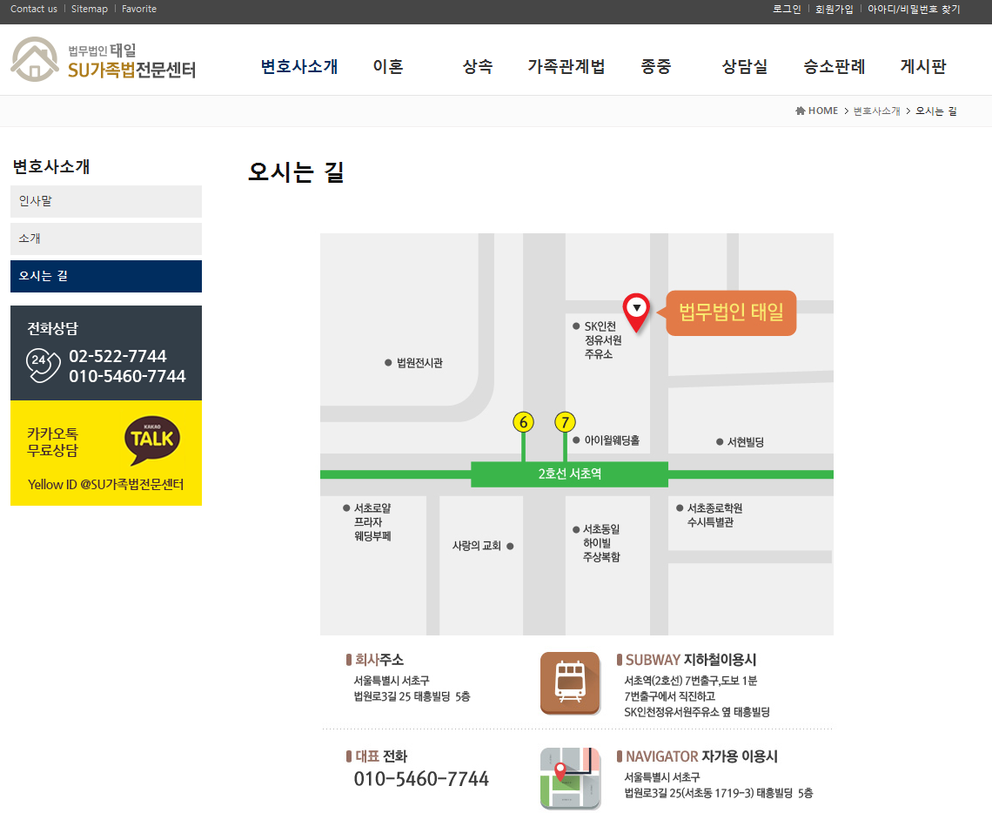Open the 상속 menu item
This screenshot has width=992, height=813.
pos(478,67)
